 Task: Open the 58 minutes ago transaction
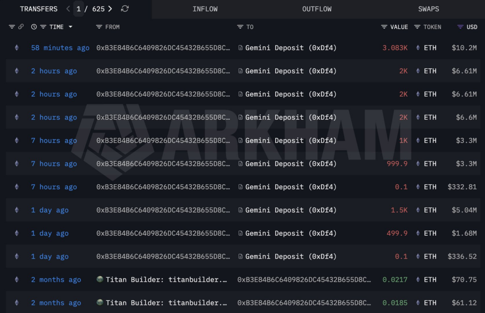click(60, 48)
